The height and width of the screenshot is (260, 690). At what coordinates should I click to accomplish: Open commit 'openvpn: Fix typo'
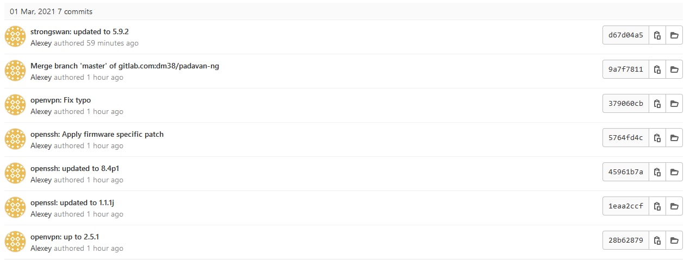pyautogui.click(x=60, y=100)
